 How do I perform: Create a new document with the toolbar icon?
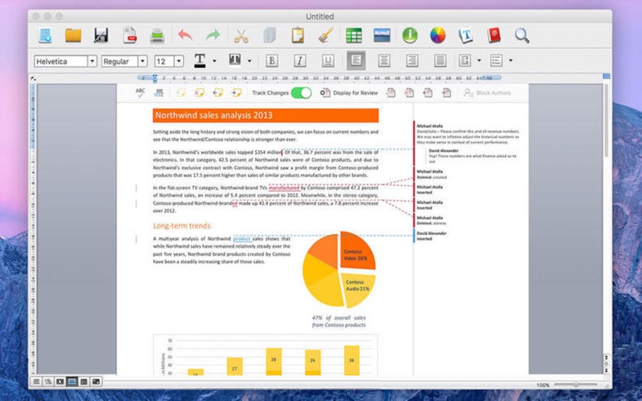tap(45, 35)
